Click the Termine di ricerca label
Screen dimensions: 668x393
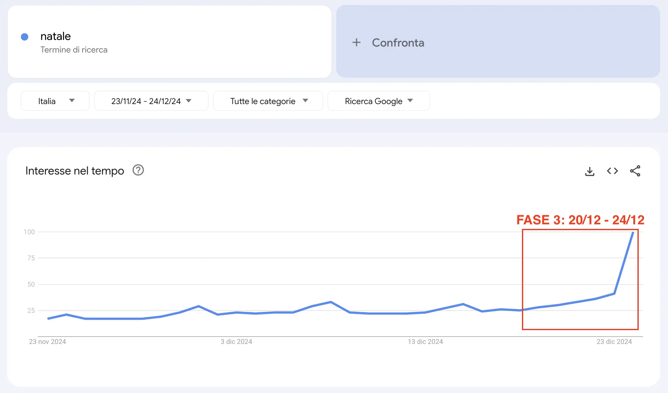click(x=74, y=50)
